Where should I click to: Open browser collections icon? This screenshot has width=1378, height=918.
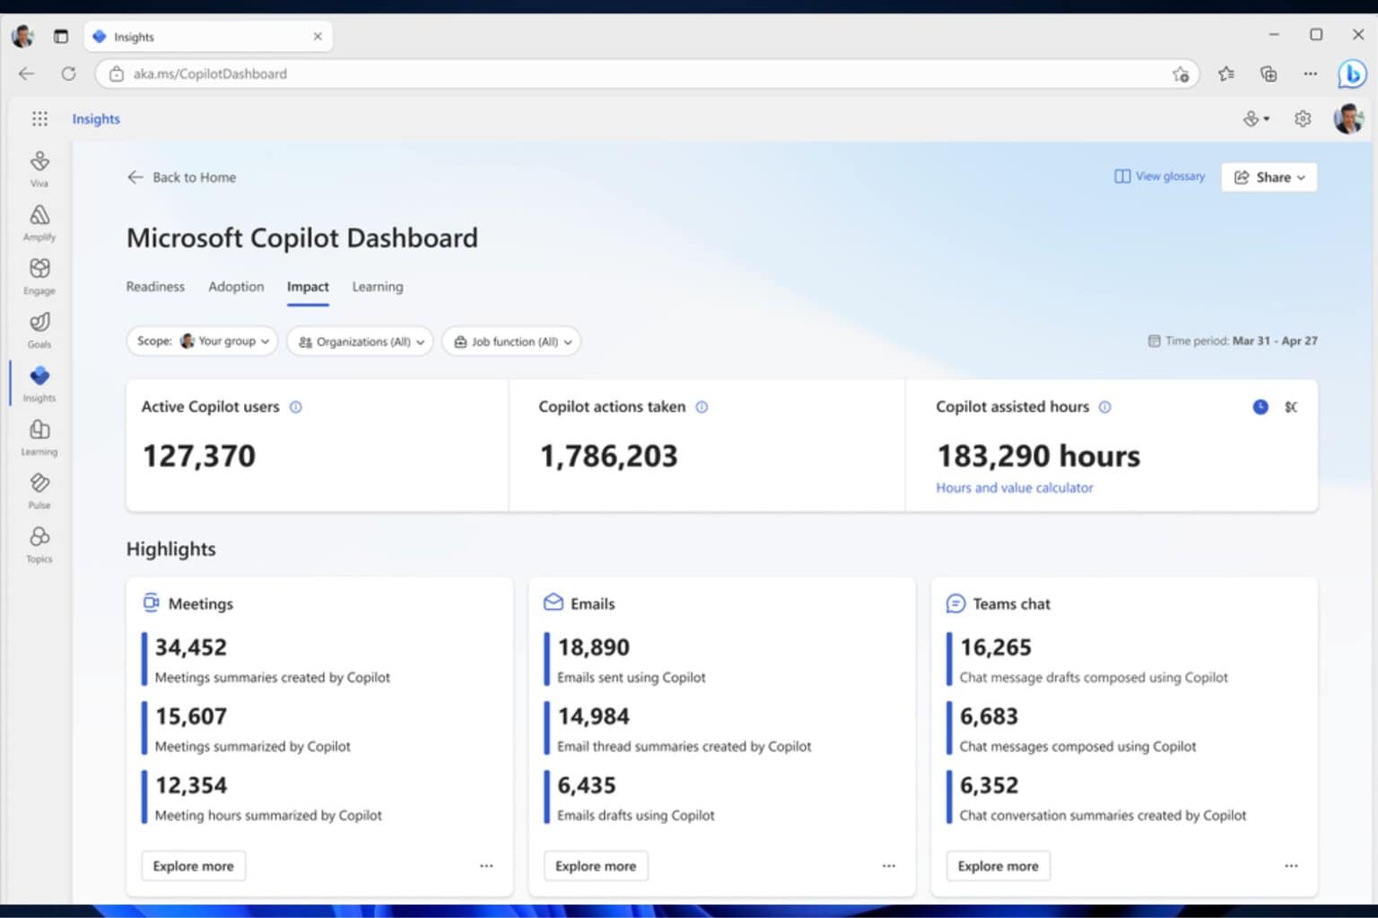click(1269, 74)
